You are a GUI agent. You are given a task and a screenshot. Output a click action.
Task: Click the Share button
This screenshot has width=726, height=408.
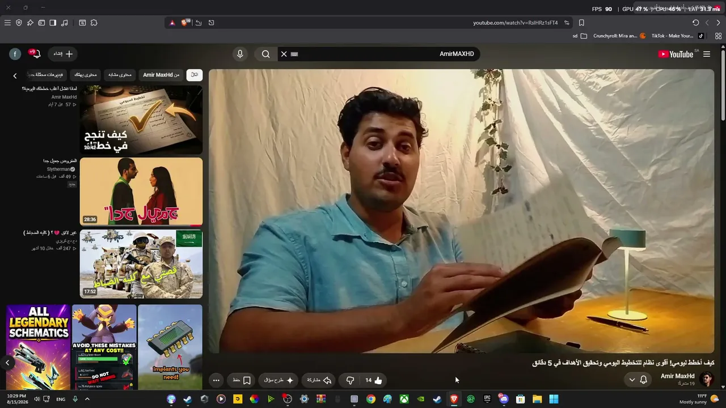click(319, 380)
